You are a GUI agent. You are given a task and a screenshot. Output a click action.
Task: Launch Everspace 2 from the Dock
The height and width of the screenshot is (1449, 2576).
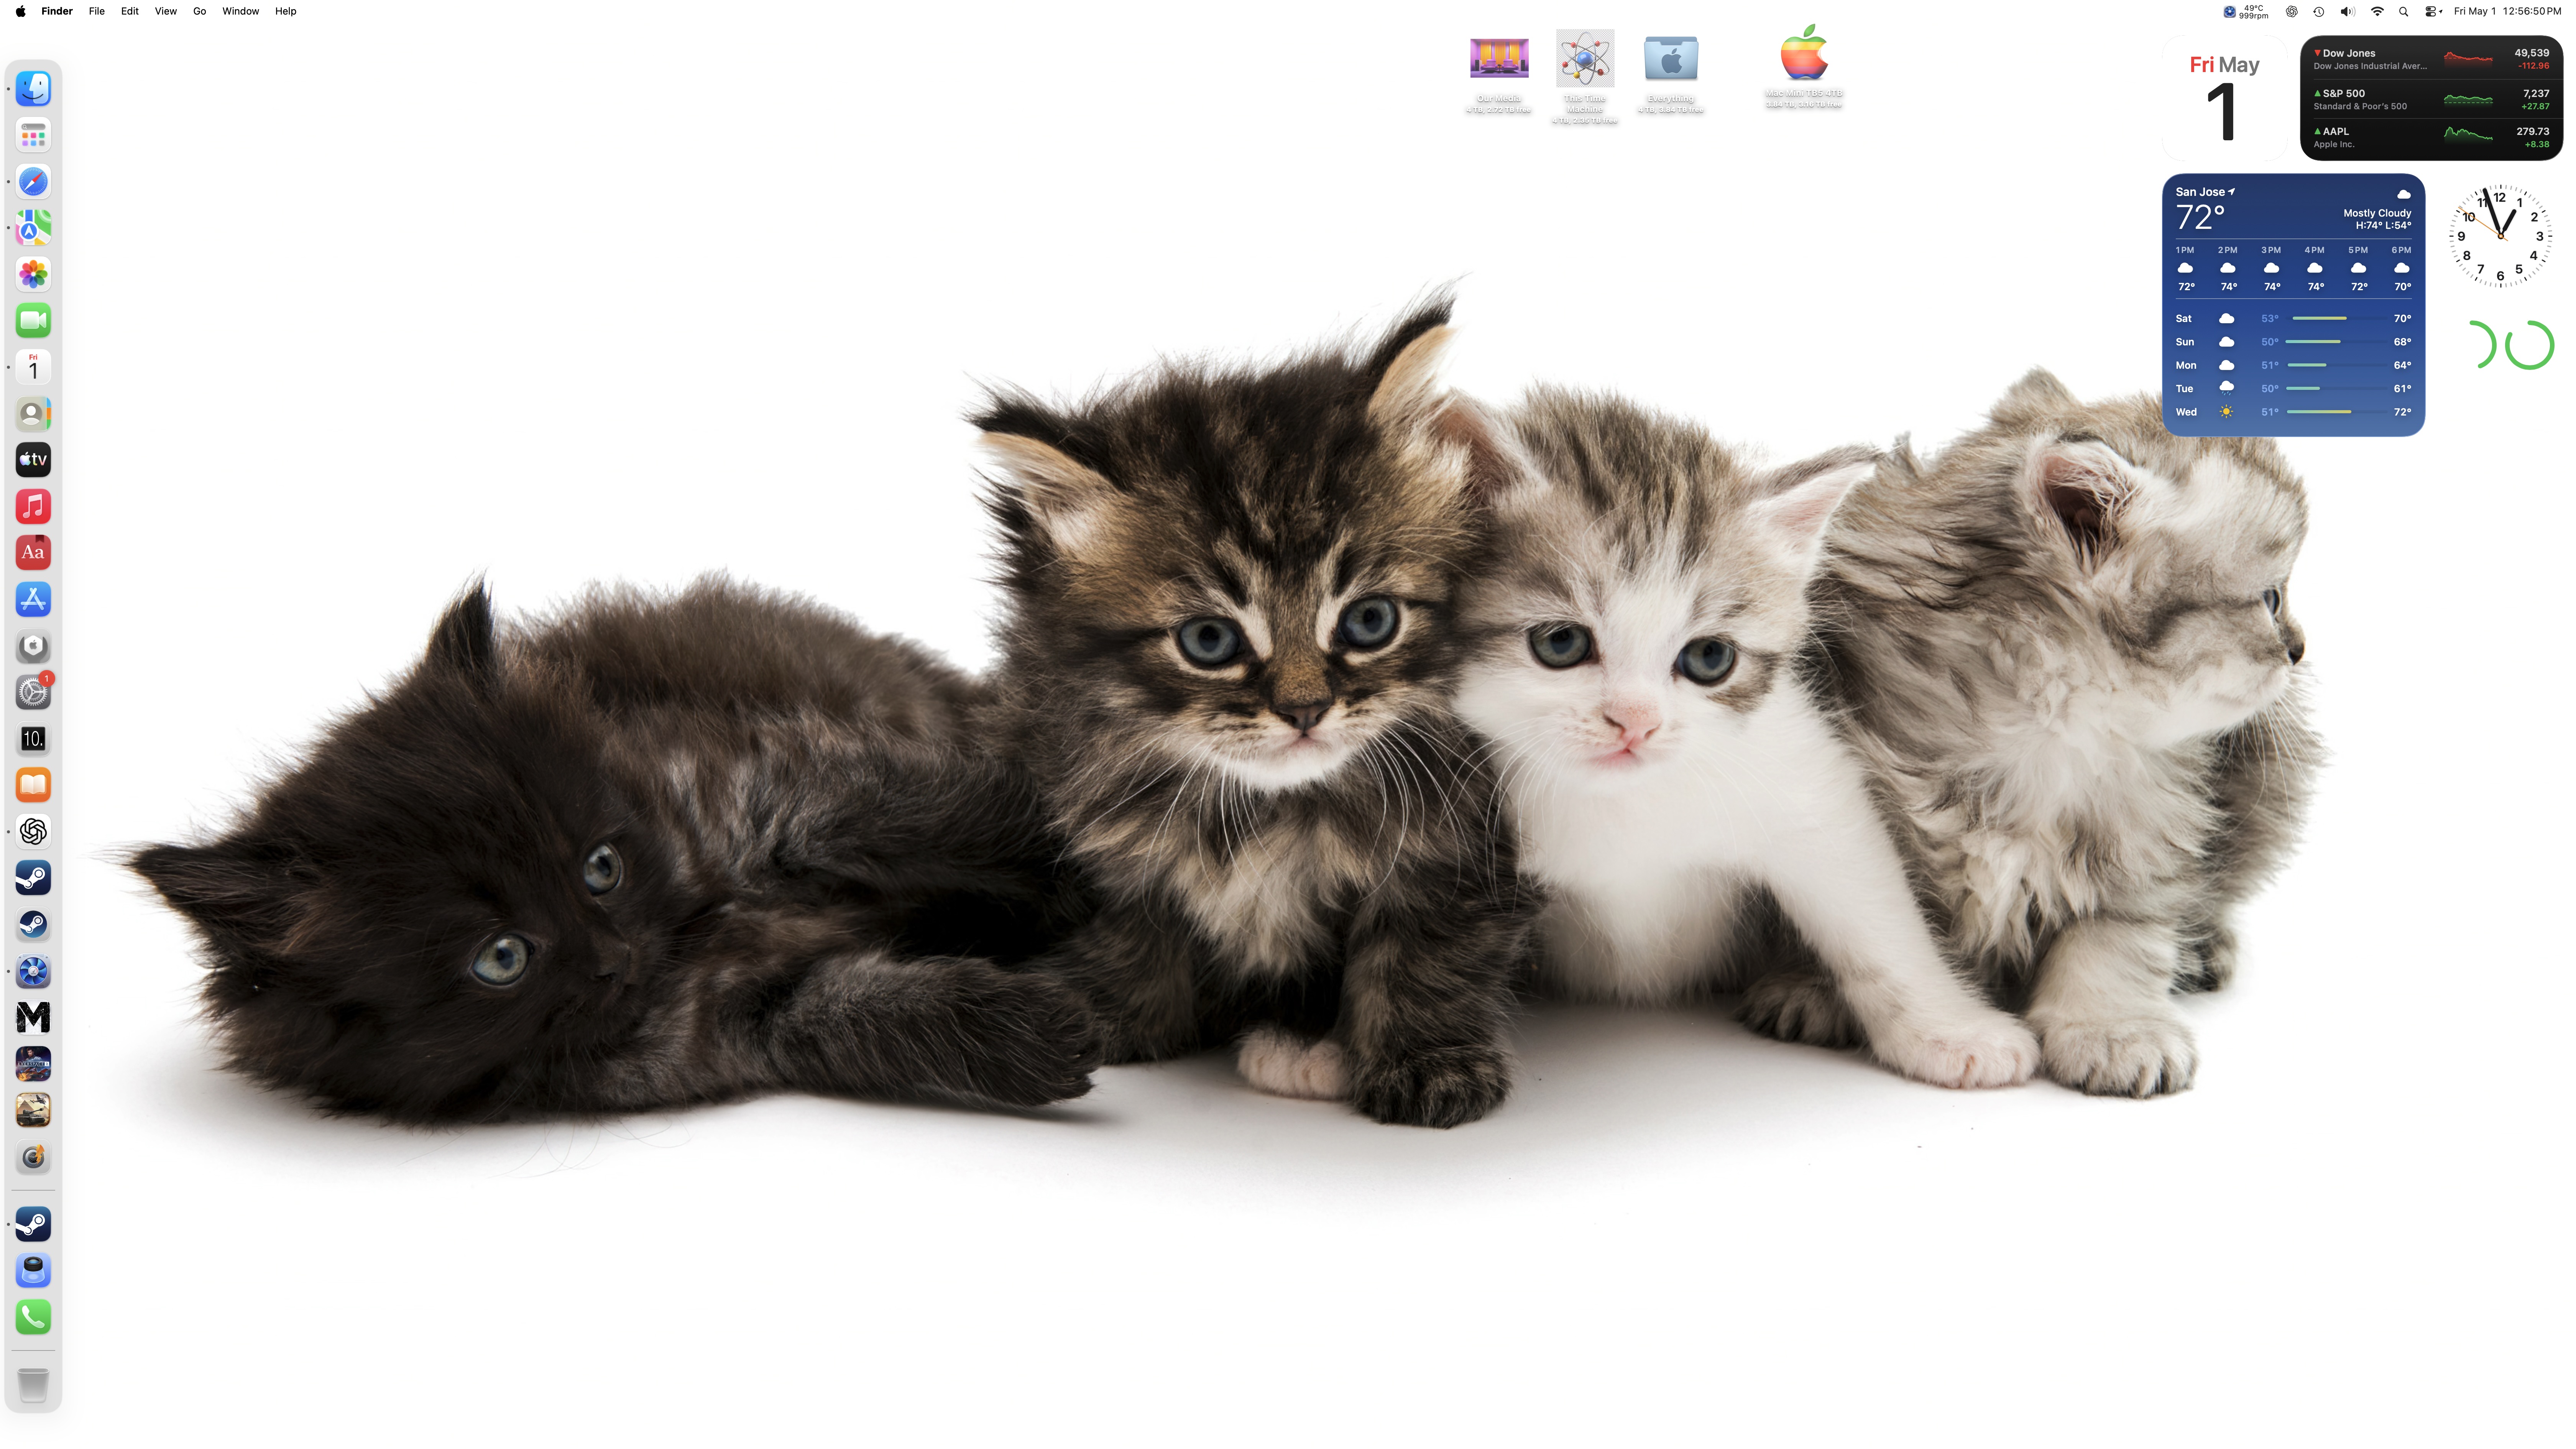click(33, 1064)
